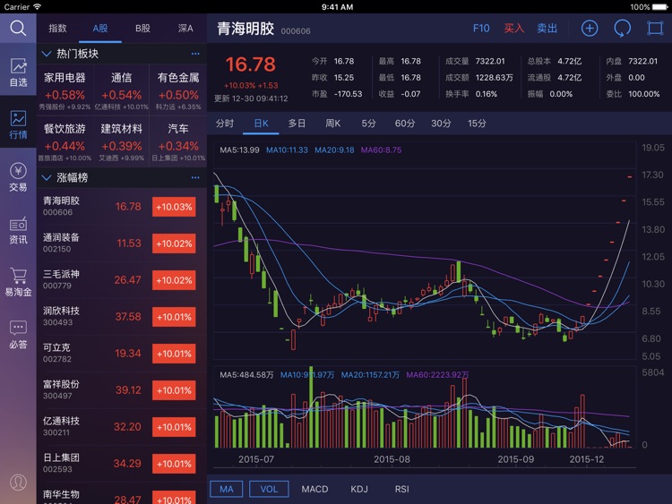Select the 分时 chart tab
The width and height of the screenshot is (672, 504).
coord(225,124)
